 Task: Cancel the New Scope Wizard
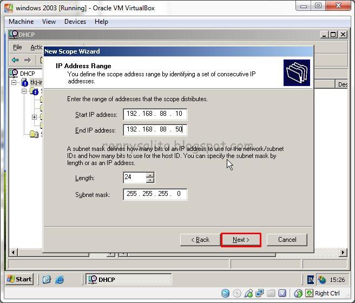click(287, 240)
